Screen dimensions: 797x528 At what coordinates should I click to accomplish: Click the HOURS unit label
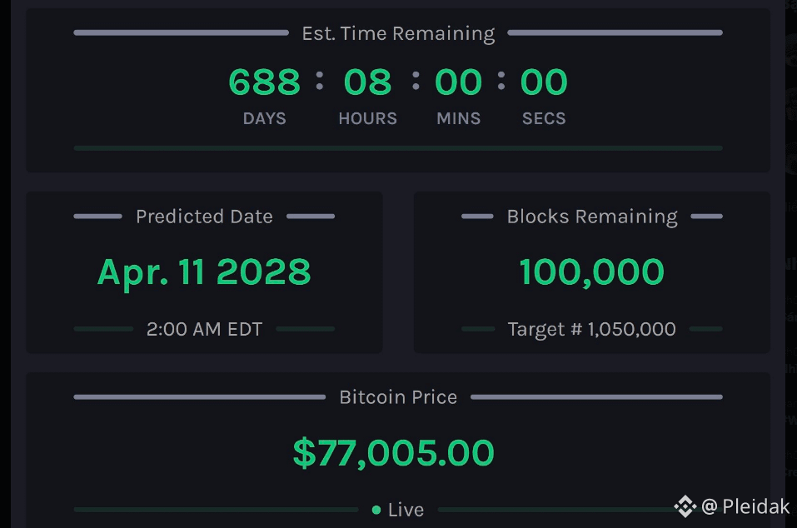tap(367, 118)
